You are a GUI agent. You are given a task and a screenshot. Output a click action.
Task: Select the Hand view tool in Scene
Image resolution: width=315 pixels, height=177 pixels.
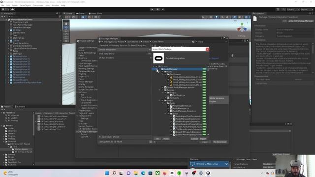pyautogui.click(x=66, y=24)
